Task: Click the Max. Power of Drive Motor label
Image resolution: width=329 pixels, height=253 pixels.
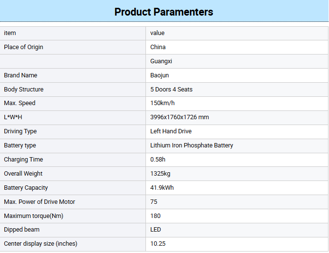Action: 40,202
